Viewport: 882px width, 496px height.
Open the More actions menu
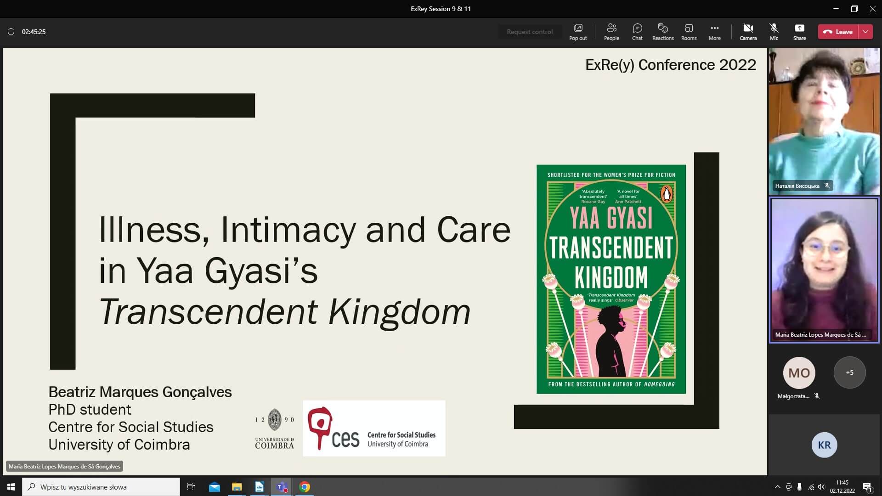pyautogui.click(x=714, y=32)
